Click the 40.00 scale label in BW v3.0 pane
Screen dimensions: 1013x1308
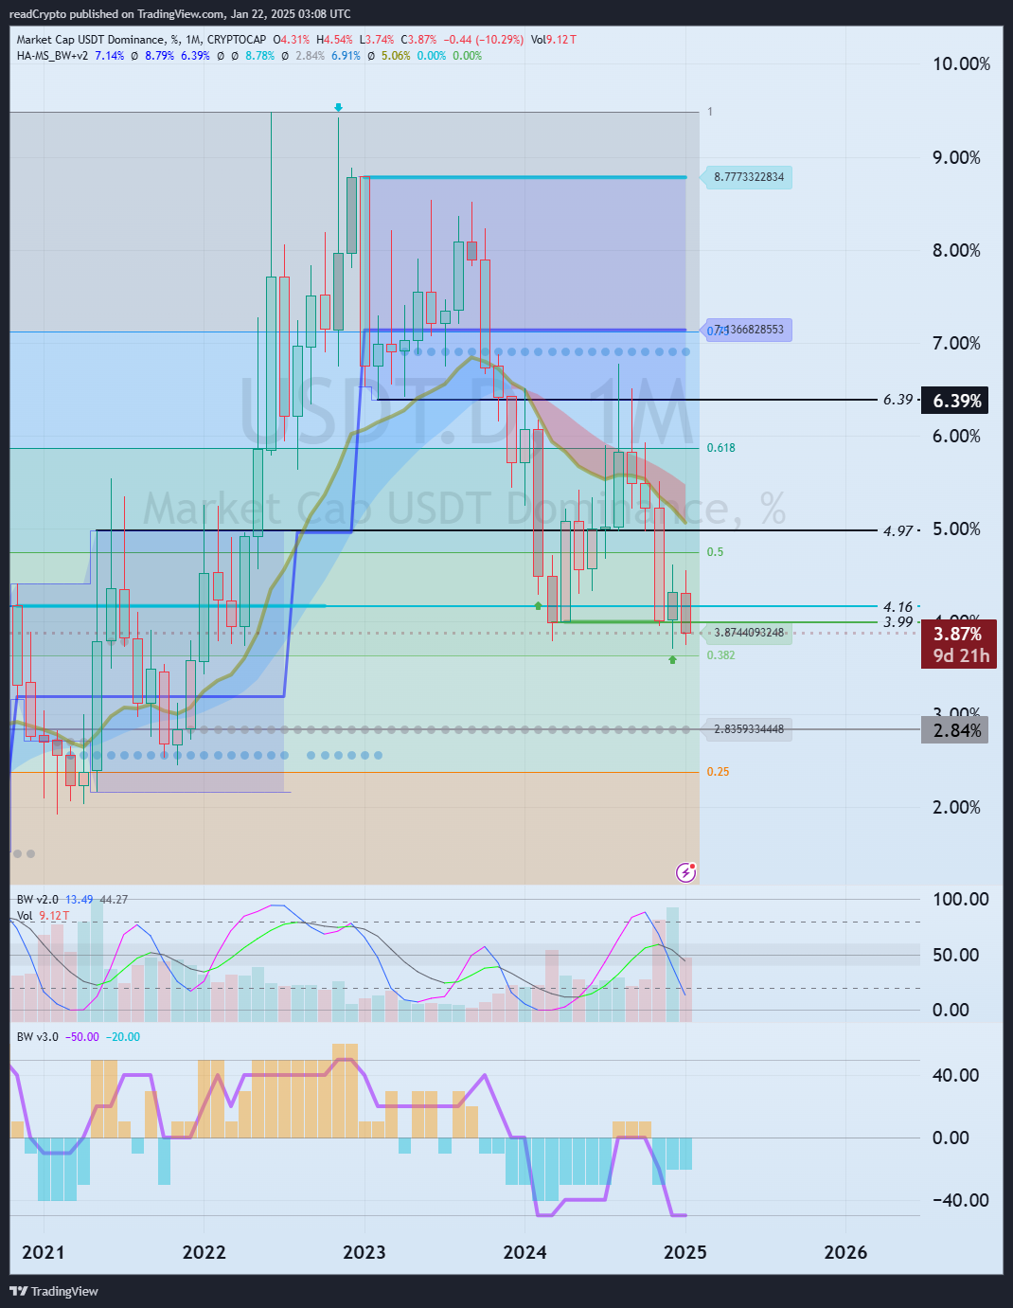[x=956, y=1075]
